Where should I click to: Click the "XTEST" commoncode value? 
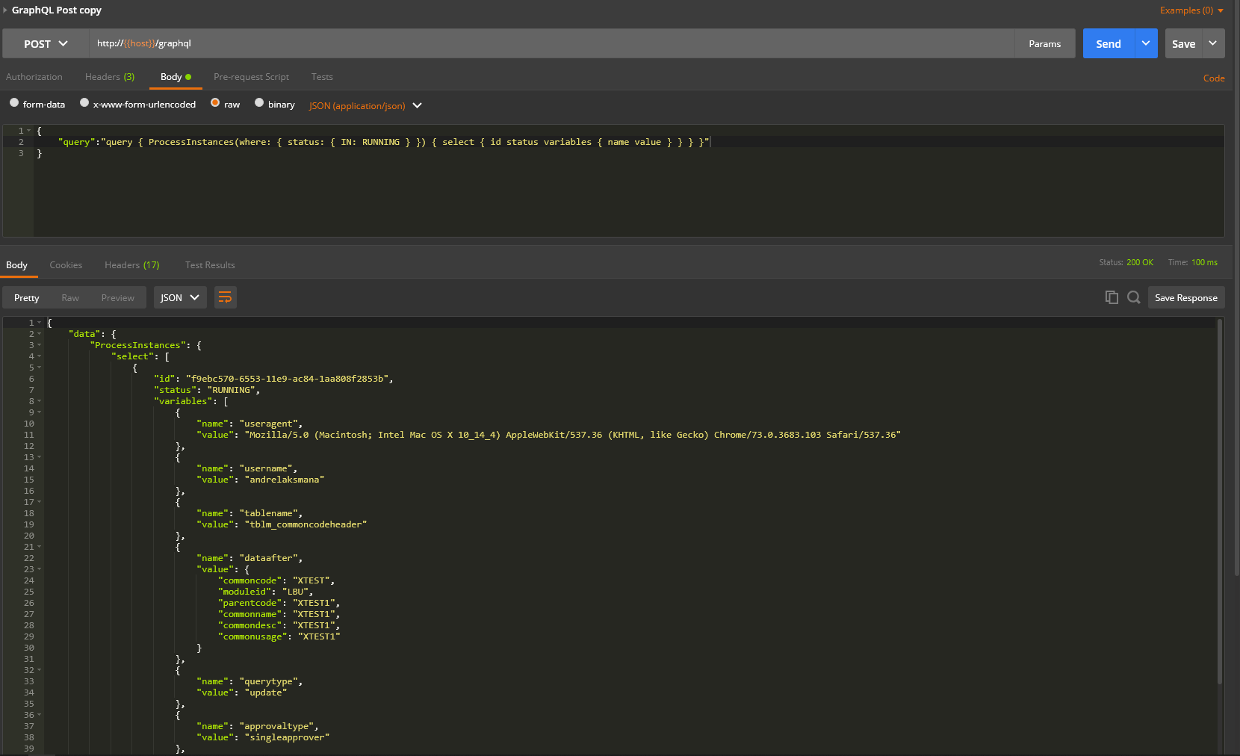[311, 580]
